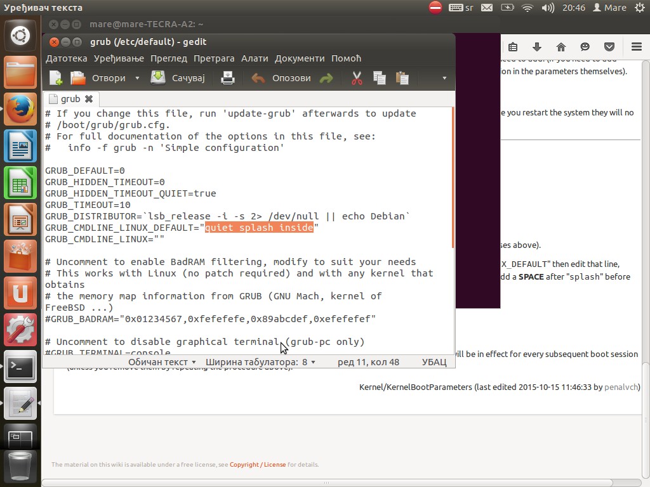Open the sound volume indicator
The image size is (650, 487).
tap(548, 8)
